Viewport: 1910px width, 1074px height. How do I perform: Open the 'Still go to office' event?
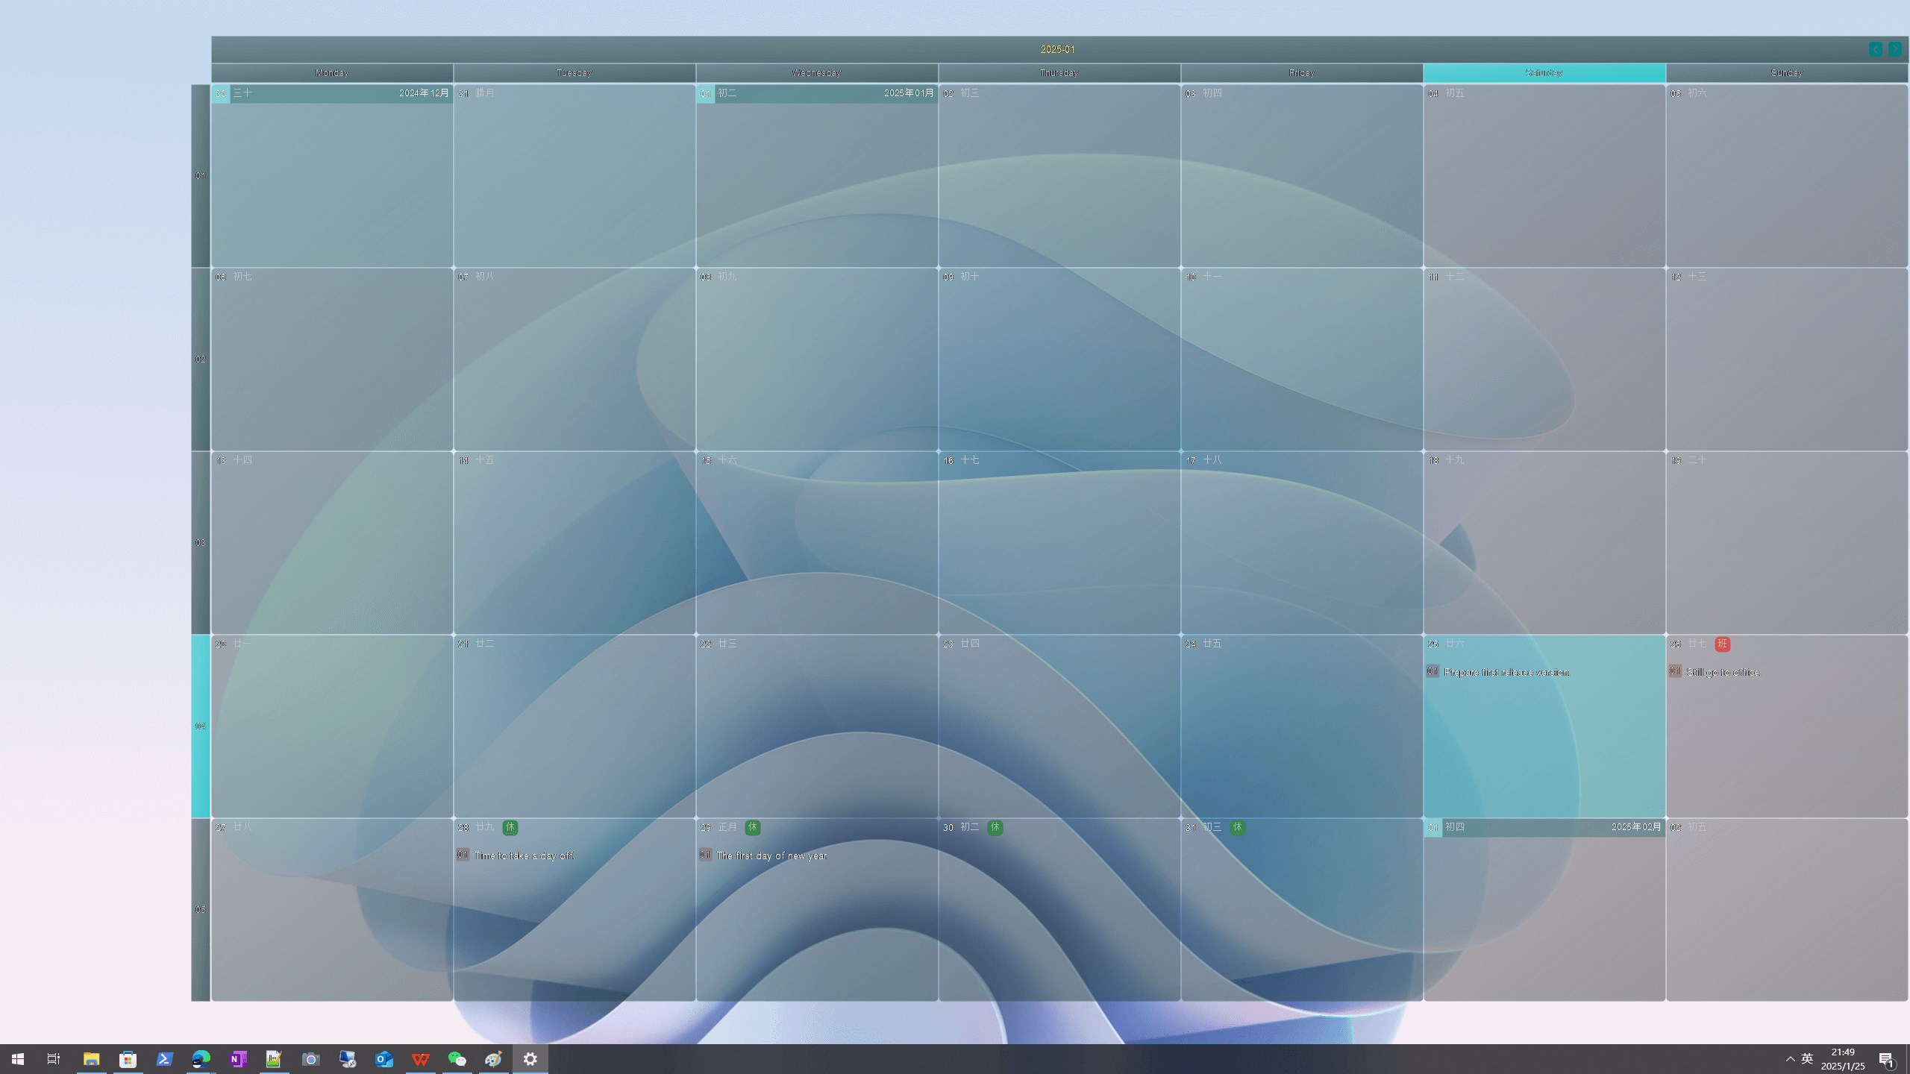tap(1723, 673)
